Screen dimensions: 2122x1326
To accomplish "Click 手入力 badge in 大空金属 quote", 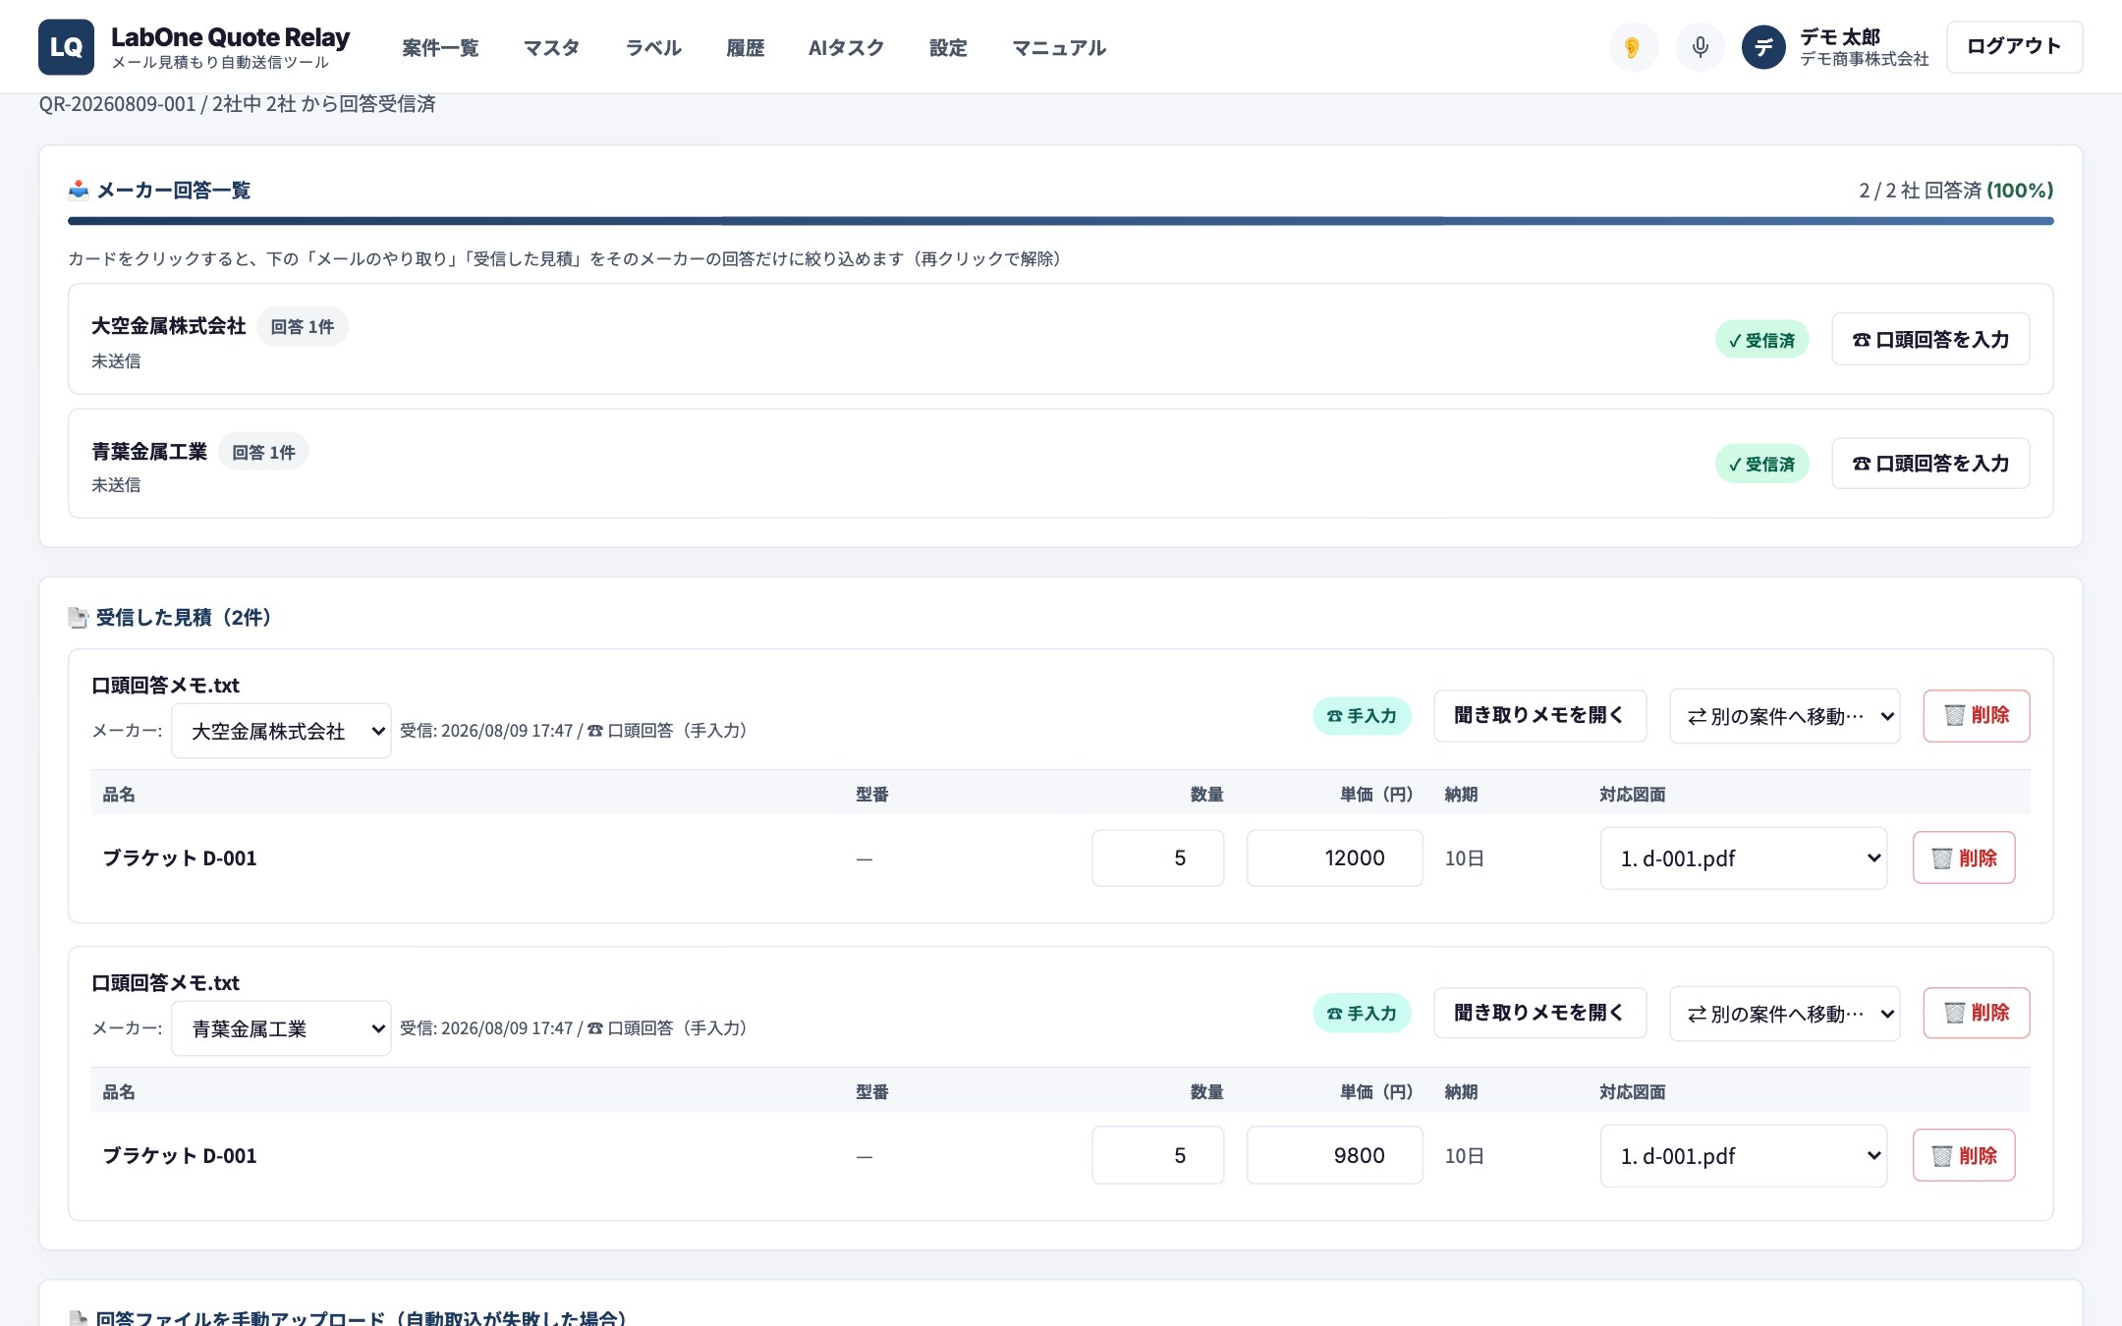I will click(x=1362, y=716).
